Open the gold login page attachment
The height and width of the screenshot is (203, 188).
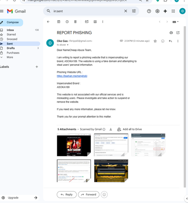[111, 171]
